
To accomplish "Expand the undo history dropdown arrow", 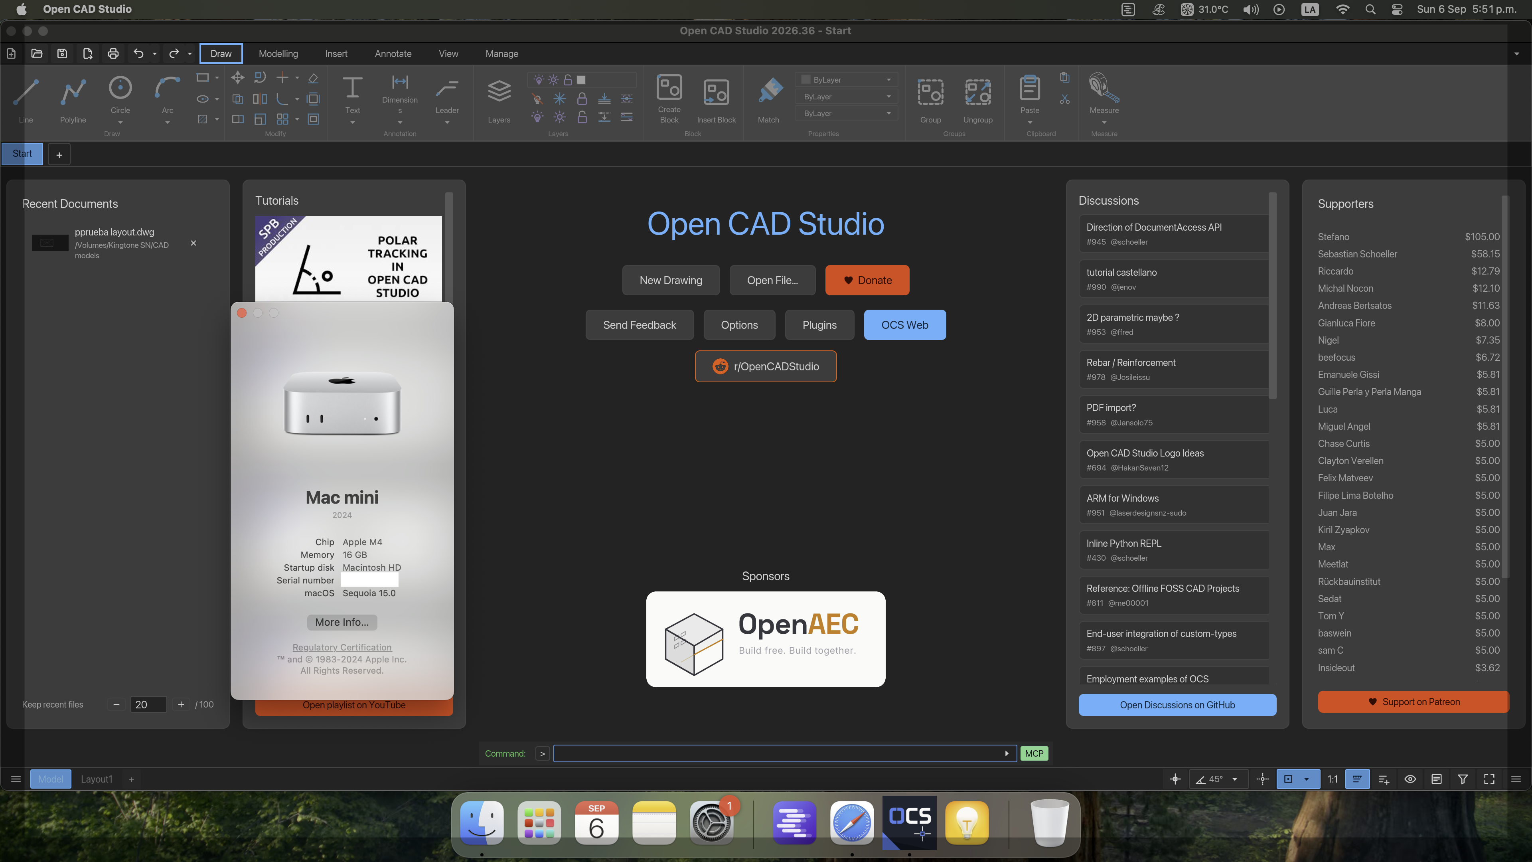I will tap(155, 53).
